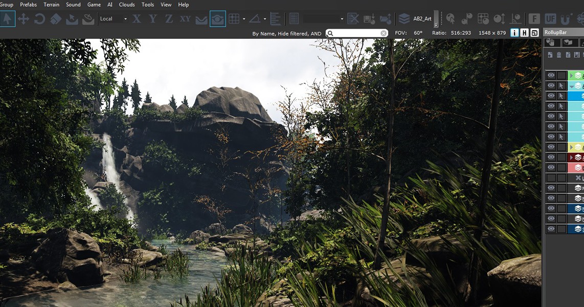Click the new layer icon in layer panel
The image size is (584, 307).
click(550, 55)
